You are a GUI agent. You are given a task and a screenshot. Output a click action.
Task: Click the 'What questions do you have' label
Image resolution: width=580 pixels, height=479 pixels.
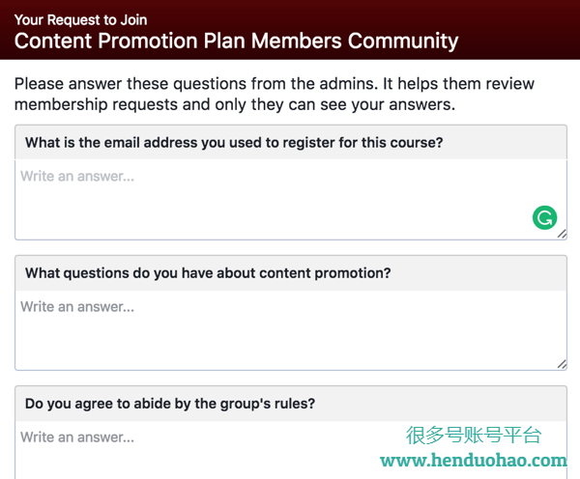(208, 273)
